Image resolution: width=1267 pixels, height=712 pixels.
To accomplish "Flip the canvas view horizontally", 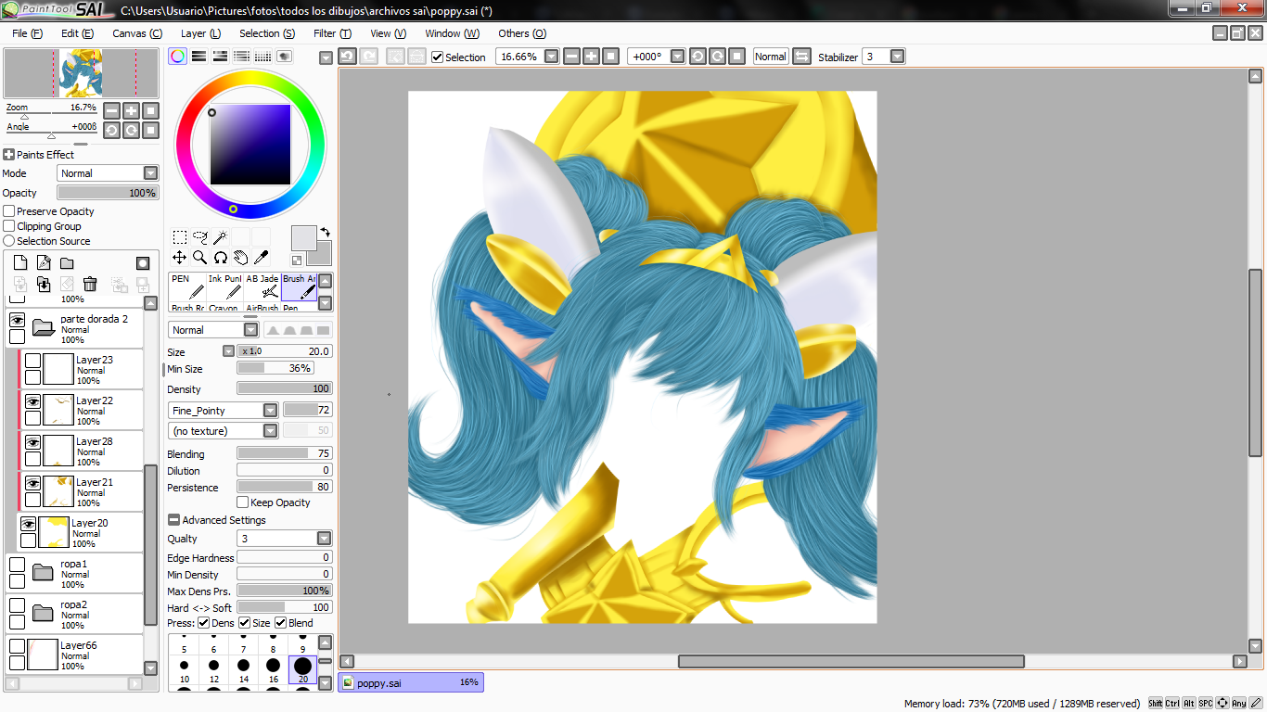I will coord(802,57).
